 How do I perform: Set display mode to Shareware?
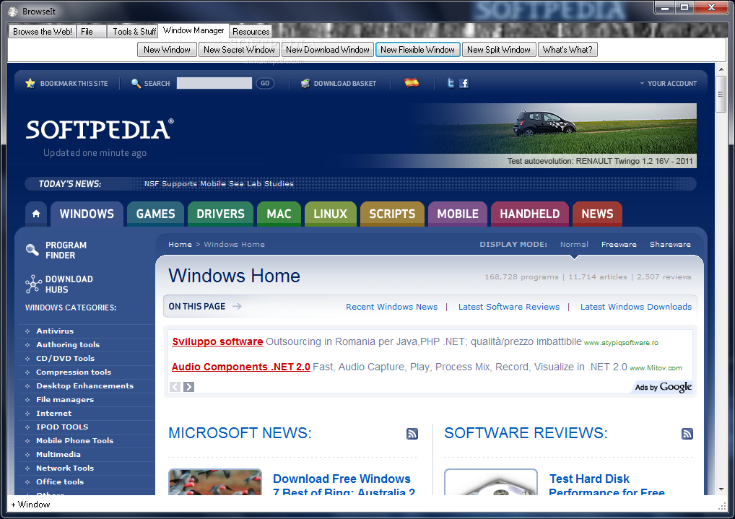pos(670,244)
